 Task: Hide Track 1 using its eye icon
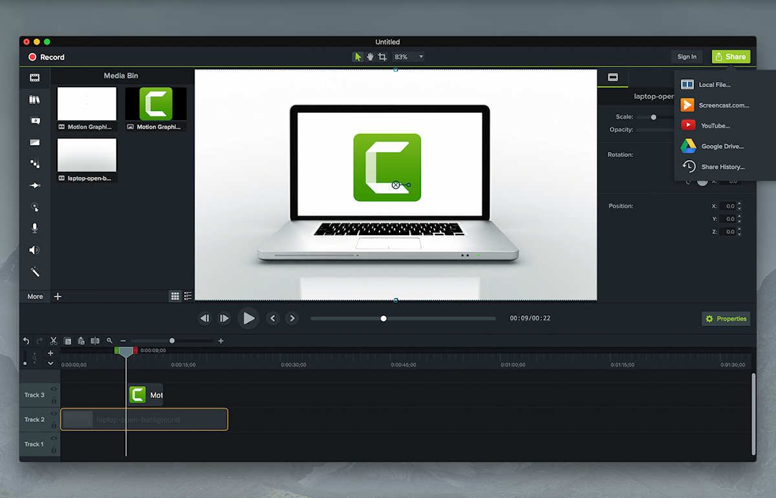click(54, 439)
